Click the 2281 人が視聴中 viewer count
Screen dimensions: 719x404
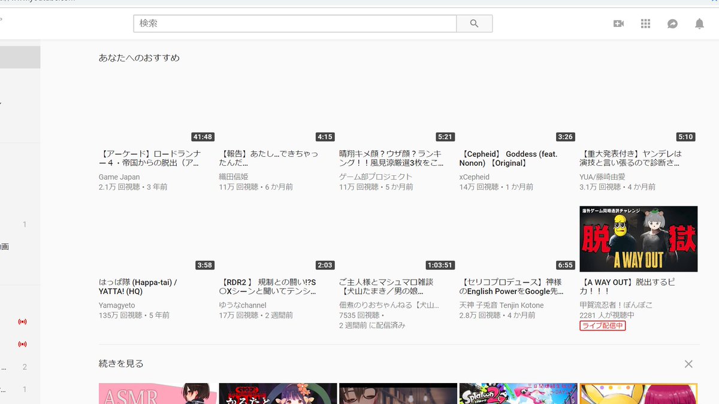coord(607,315)
